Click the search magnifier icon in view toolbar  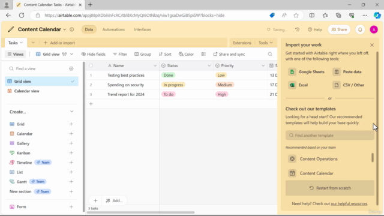pyautogui.click(x=270, y=54)
